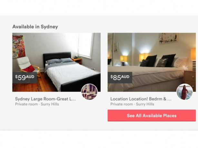
Task: Click the colorful wall painting in the $59 listing photo
Action: 19,47
